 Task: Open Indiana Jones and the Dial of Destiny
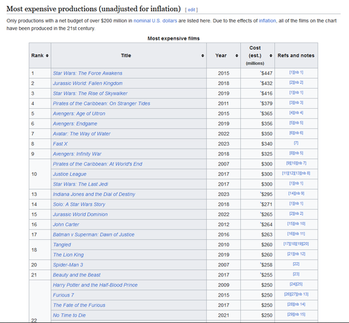(94, 194)
